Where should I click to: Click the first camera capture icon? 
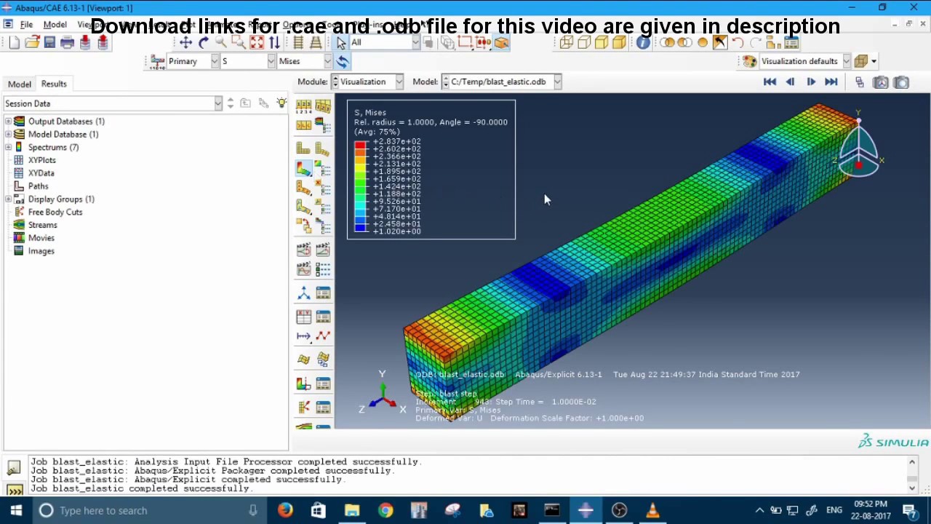click(880, 82)
